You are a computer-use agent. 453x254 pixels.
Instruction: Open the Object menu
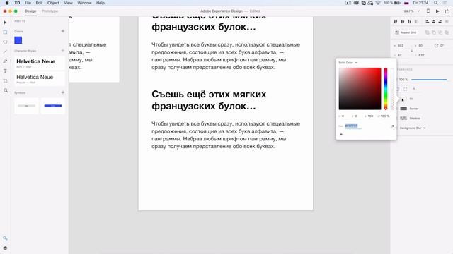[53, 3]
